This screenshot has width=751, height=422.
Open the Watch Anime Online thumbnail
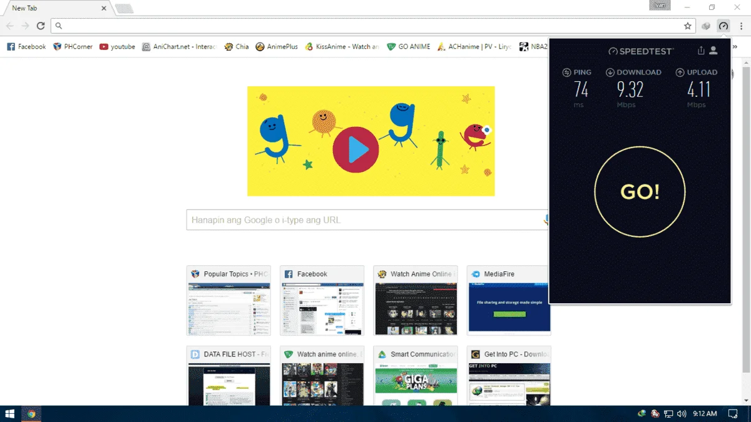coord(416,301)
